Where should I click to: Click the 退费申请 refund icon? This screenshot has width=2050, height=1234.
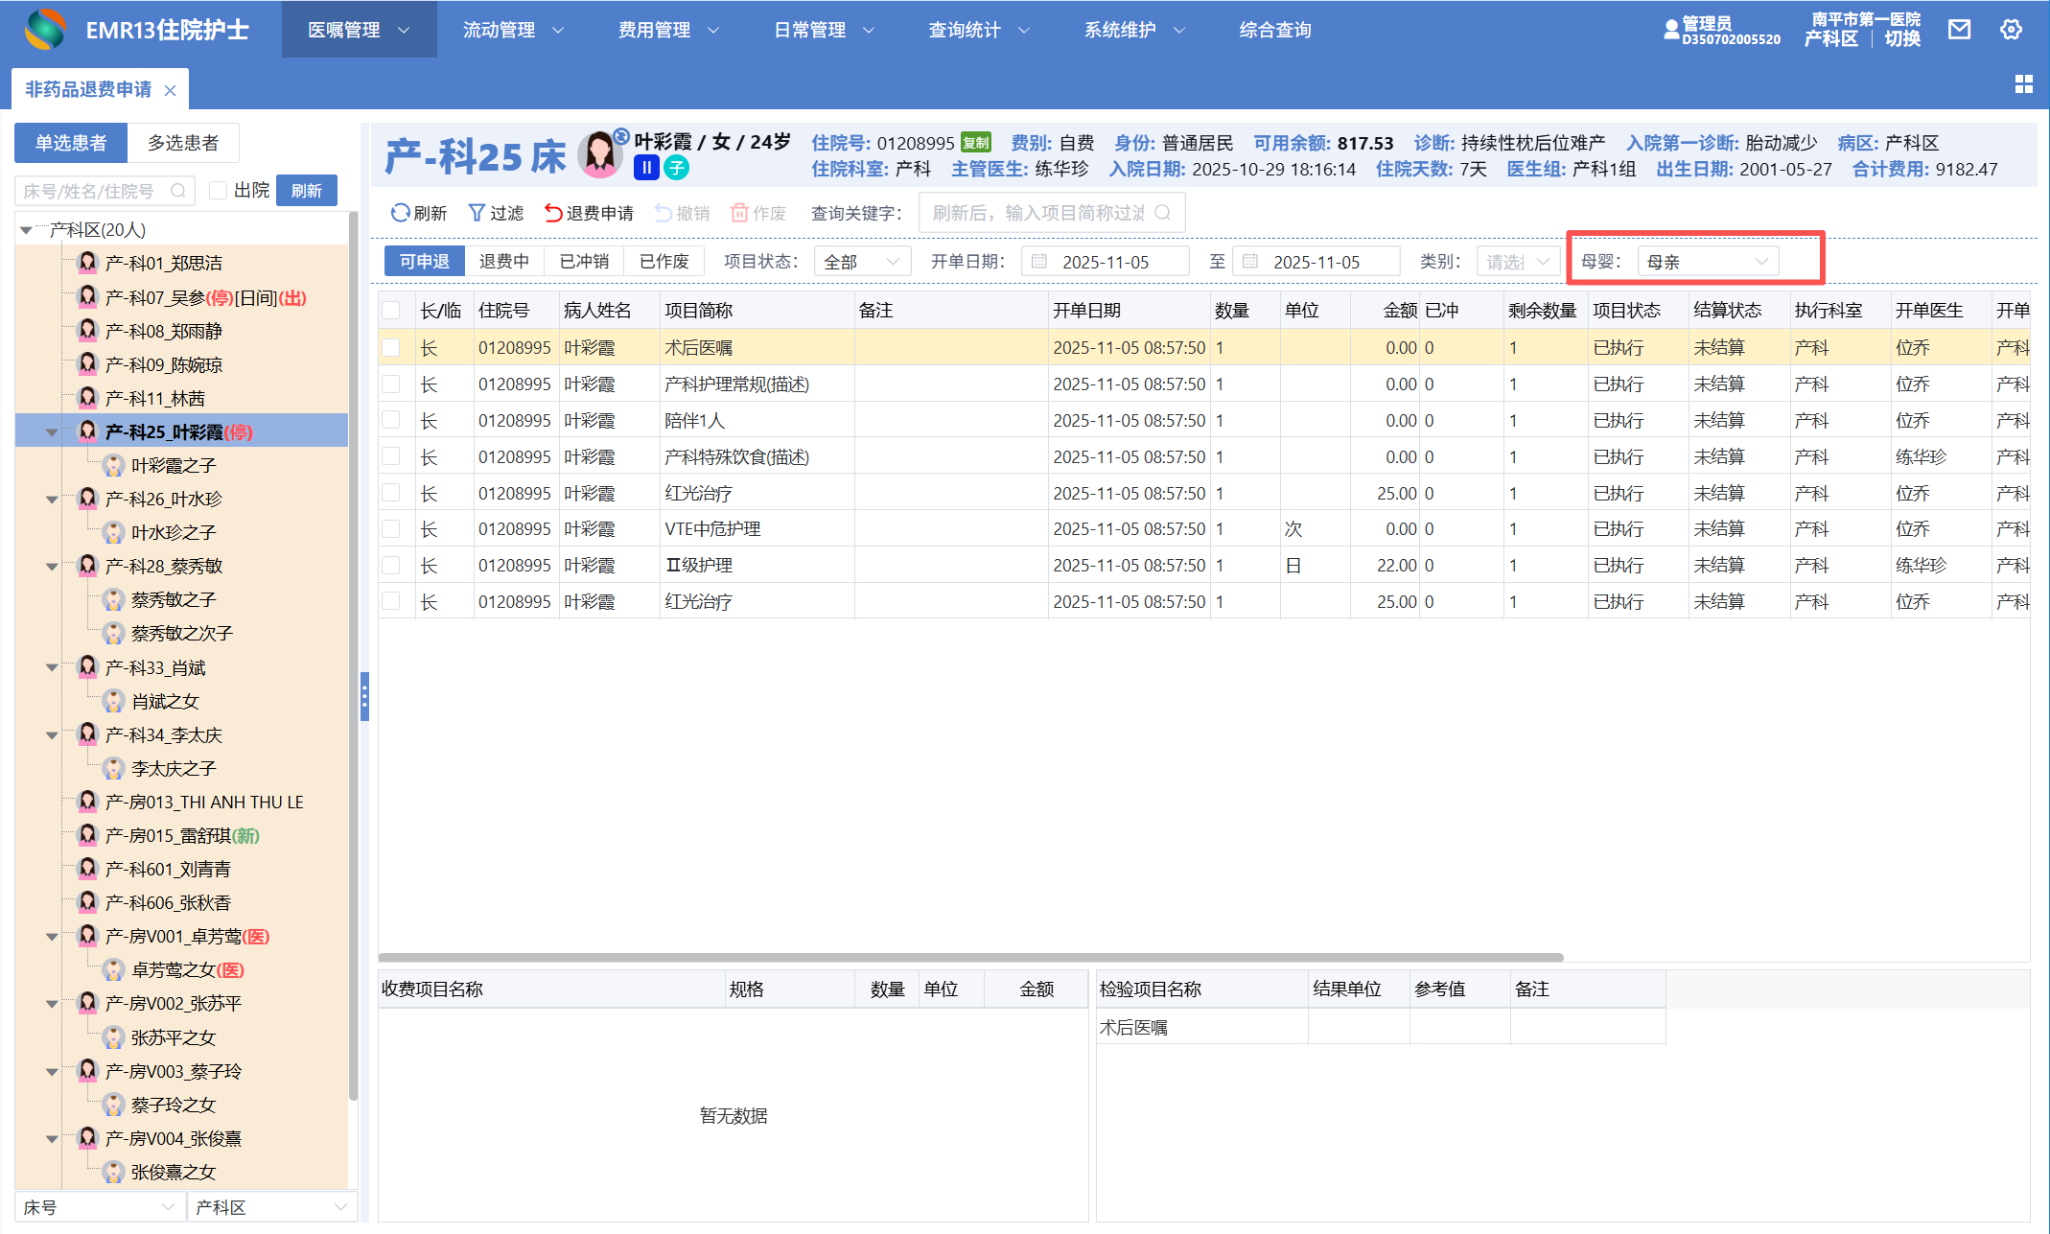(553, 213)
